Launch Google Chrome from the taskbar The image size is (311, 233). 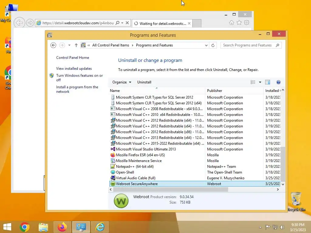click(25, 227)
